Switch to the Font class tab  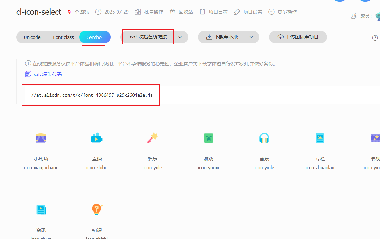pyautogui.click(x=63, y=37)
